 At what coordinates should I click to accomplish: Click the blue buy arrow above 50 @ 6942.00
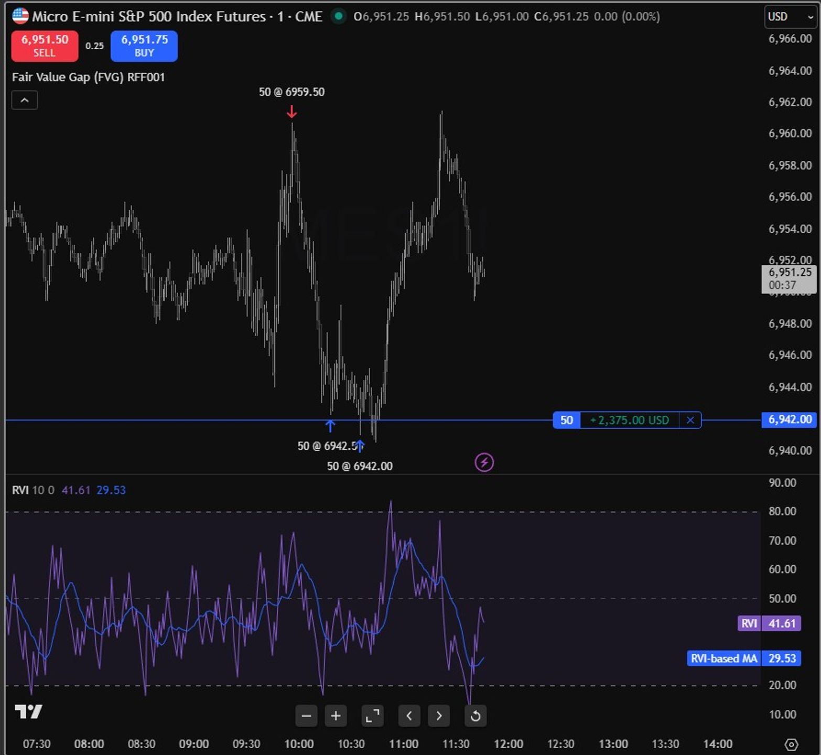360,446
